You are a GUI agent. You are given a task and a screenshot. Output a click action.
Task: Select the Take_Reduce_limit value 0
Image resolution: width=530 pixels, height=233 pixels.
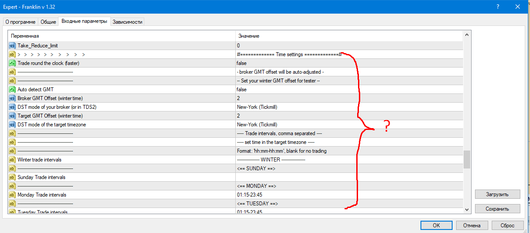point(238,46)
